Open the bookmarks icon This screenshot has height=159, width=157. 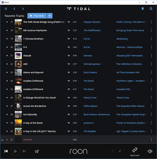point(143,9)
